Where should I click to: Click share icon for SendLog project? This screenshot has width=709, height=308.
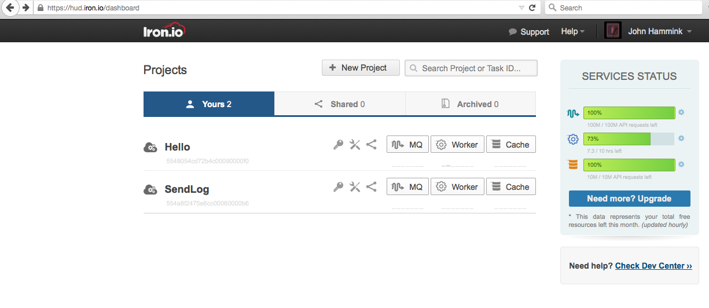tap(372, 187)
